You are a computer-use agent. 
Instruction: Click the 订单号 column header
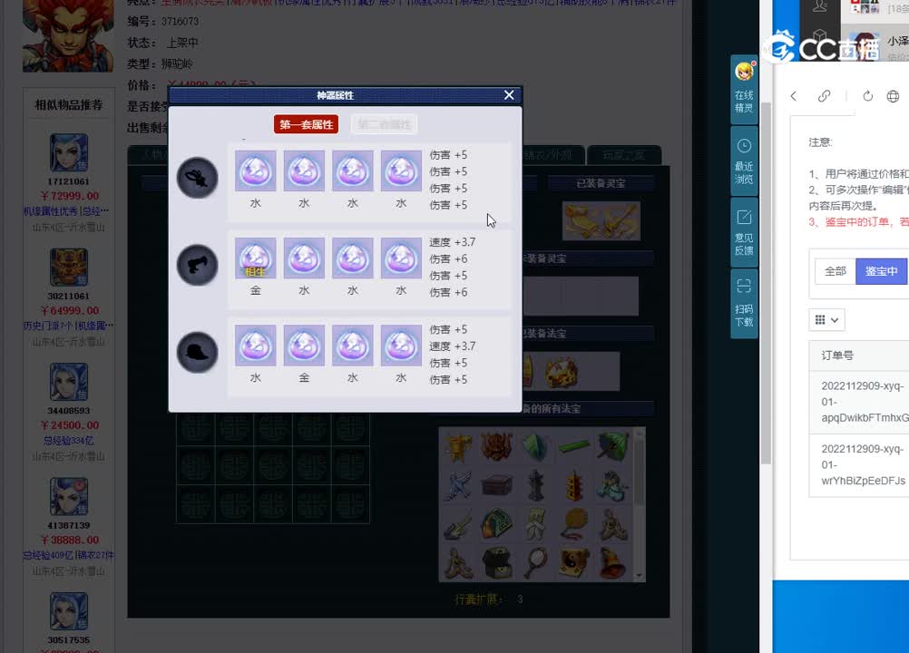[x=837, y=356]
